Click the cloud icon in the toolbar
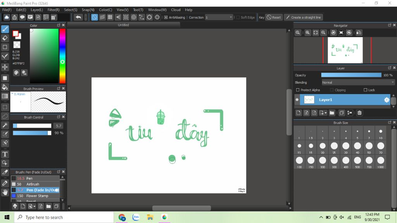Image resolution: width=397 pixels, height=223 pixels. pyautogui.click(x=7, y=17)
